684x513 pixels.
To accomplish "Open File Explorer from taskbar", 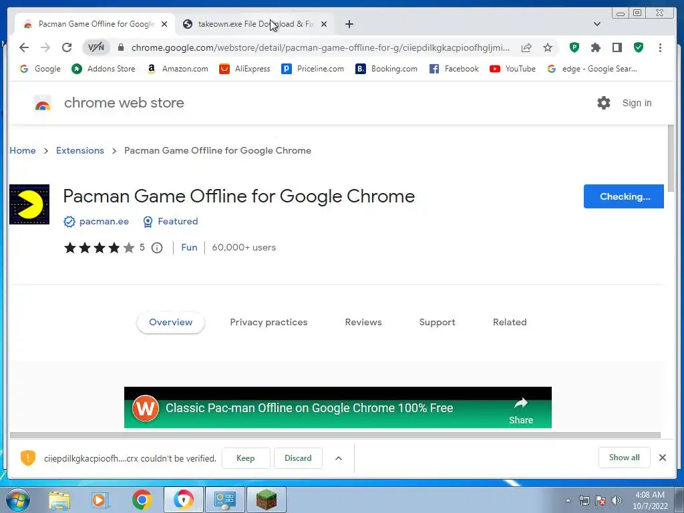I will click(59, 500).
